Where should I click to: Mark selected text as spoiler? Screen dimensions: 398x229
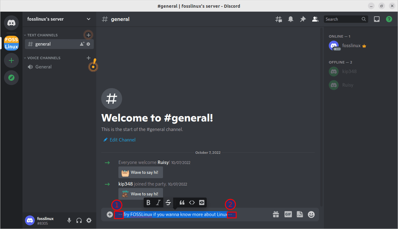coord(202,202)
